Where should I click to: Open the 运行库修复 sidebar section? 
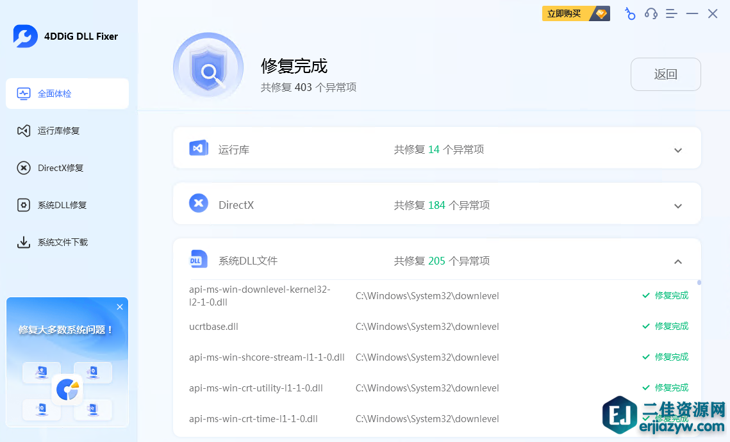[x=67, y=131]
